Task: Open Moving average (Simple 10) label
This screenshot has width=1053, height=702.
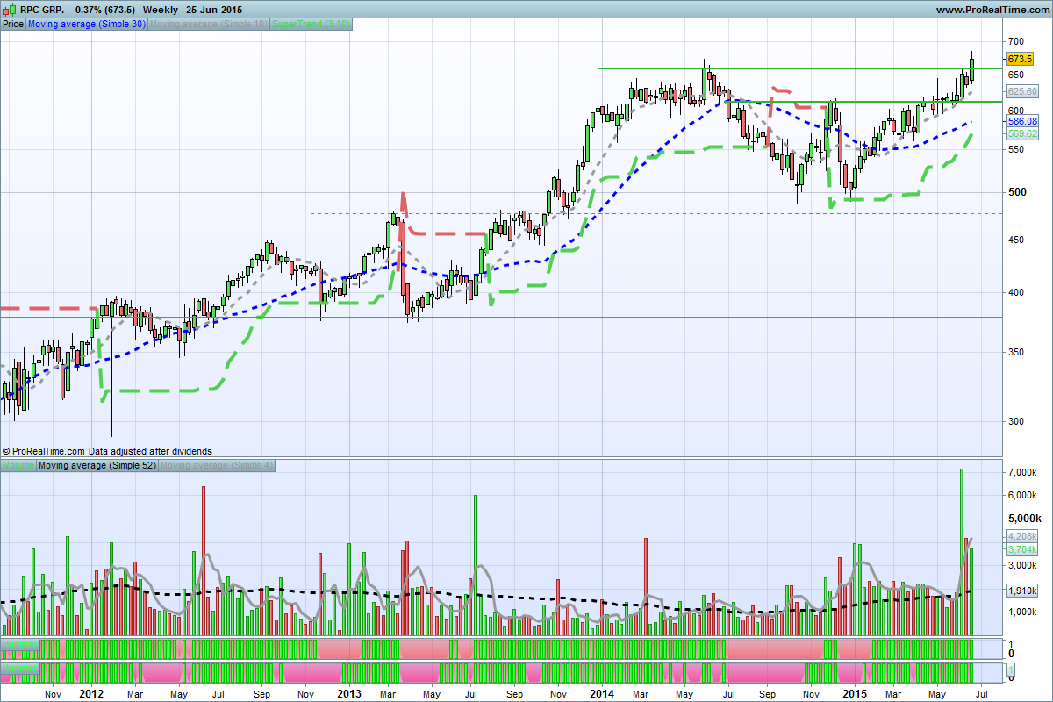Action: pyautogui.click(x=209, y=25)
